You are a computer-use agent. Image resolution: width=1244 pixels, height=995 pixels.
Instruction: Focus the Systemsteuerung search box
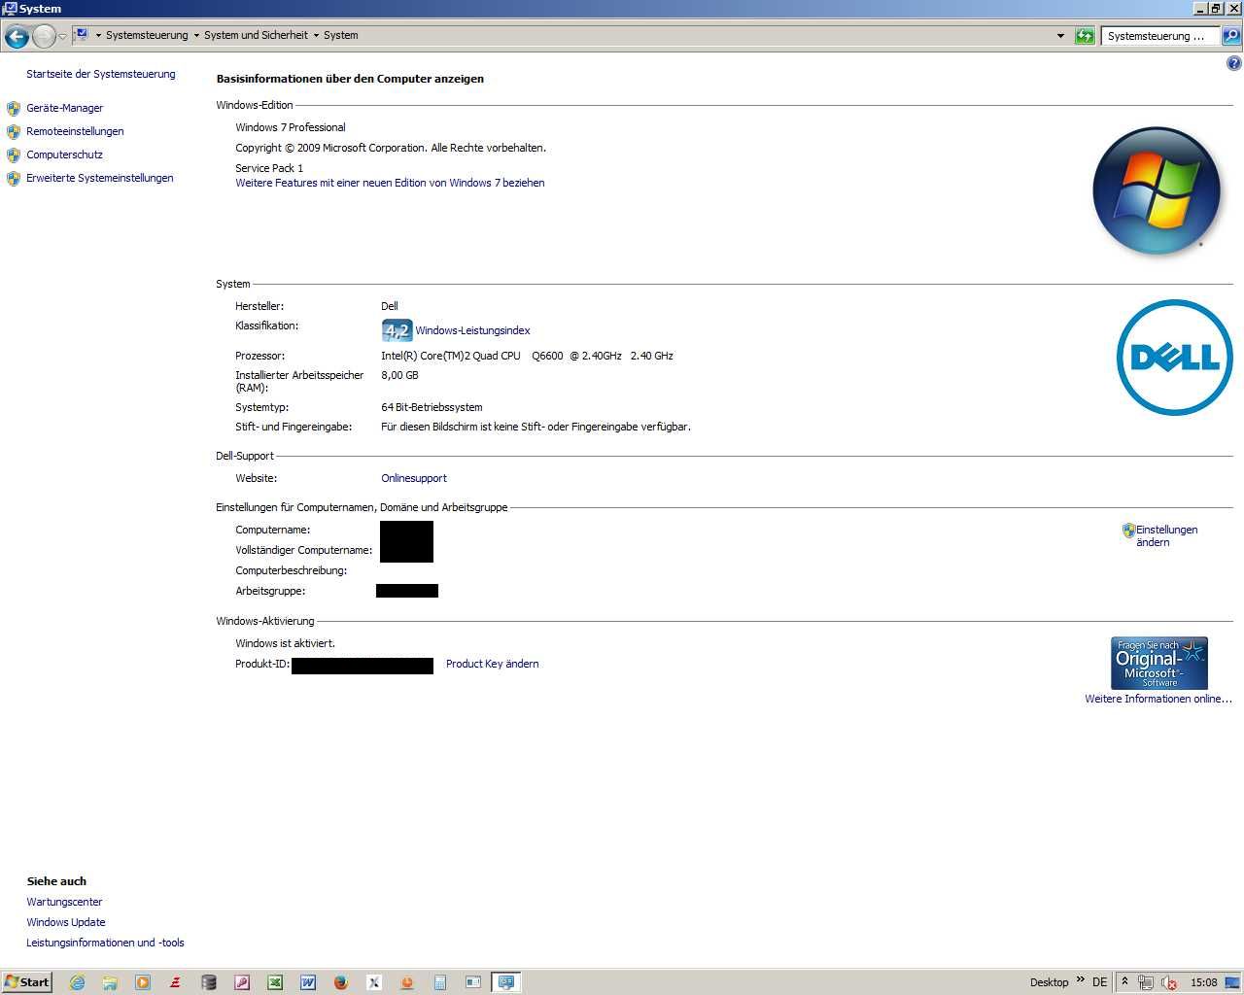1159,36
